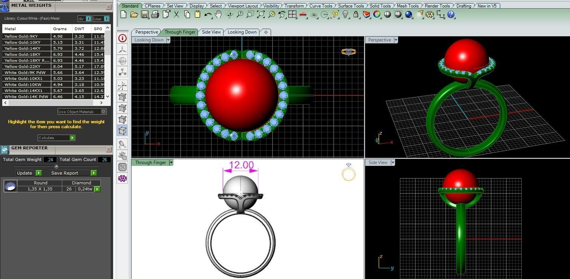Click the highlighted cube icon in the sidebar
570x279 pixels.
(x=122, y=131)
